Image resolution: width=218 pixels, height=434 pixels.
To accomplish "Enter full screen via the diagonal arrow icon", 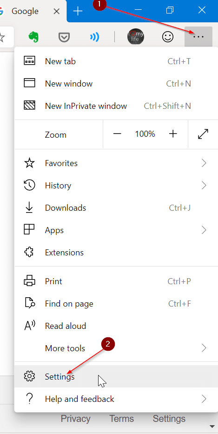I will pos(203,134).
